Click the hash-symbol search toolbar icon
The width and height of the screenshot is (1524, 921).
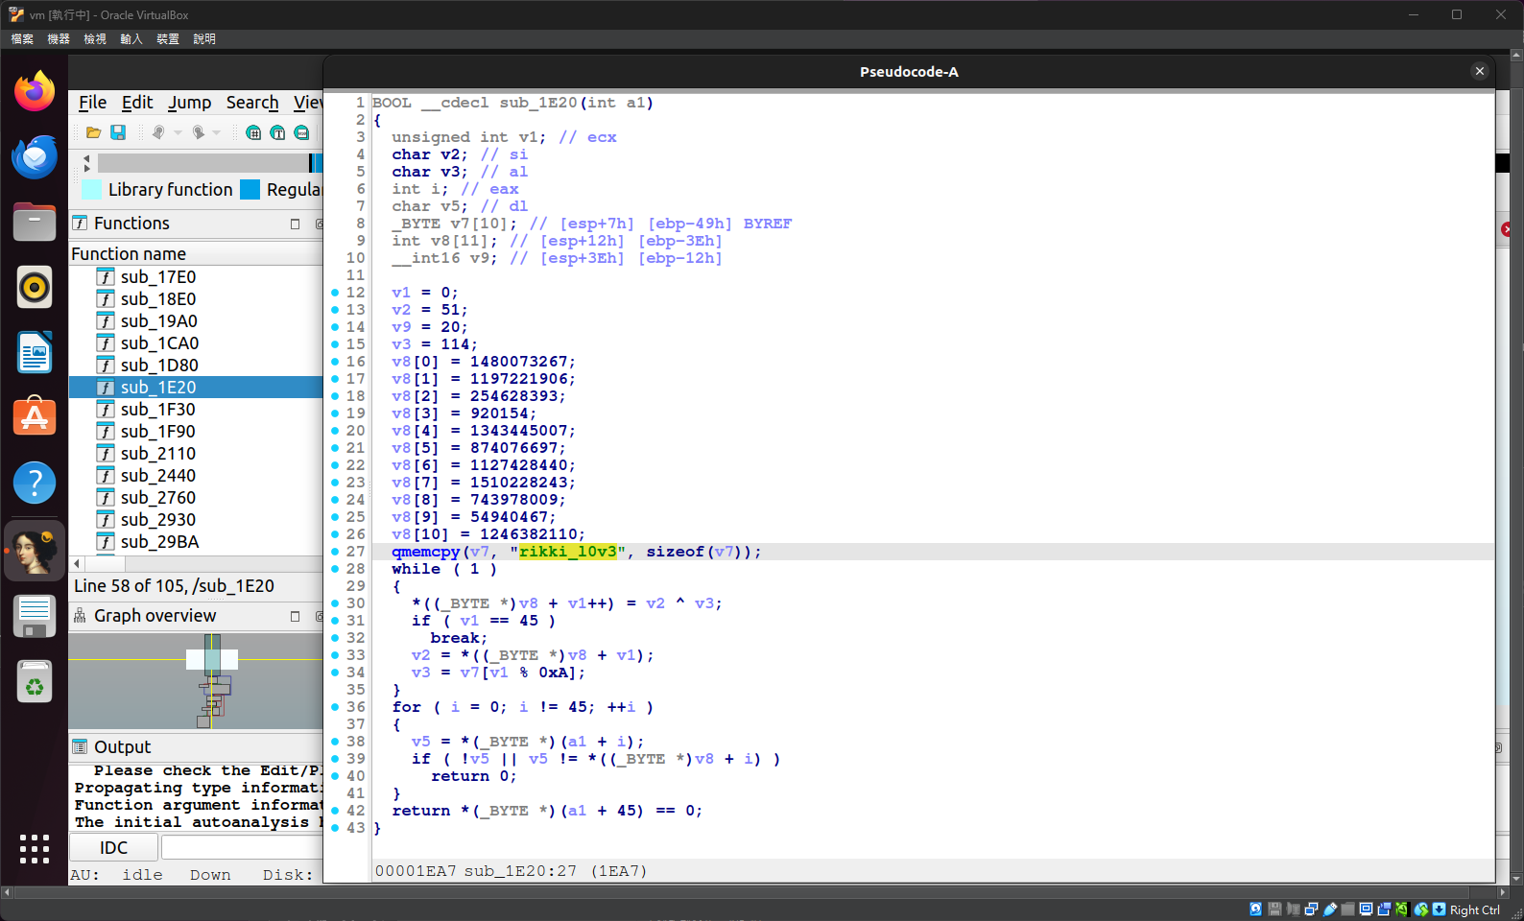coord(253,132)
